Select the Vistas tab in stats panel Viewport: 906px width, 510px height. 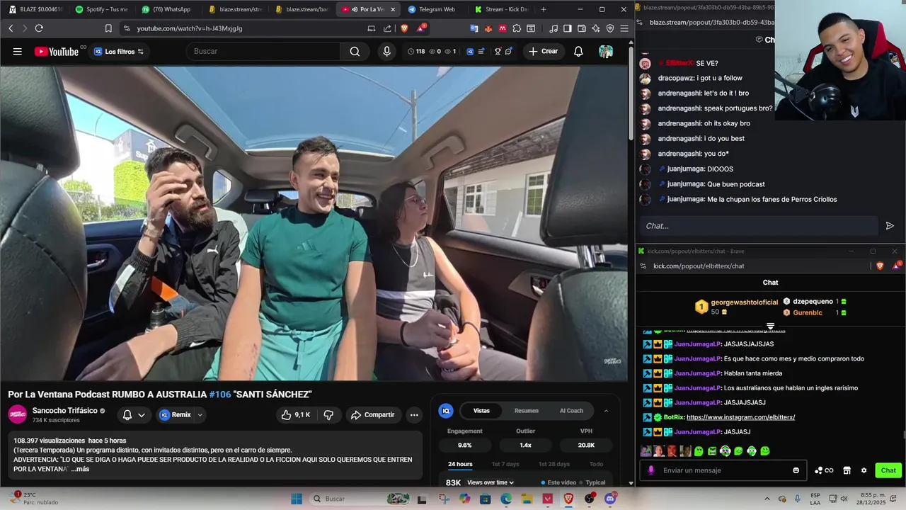click(481, 411)
